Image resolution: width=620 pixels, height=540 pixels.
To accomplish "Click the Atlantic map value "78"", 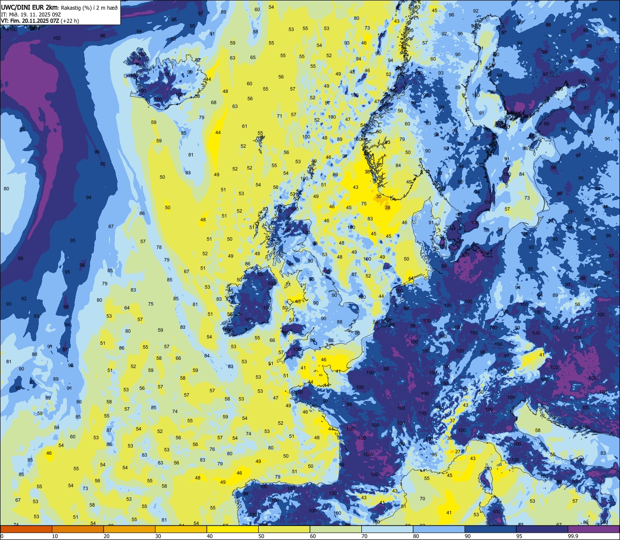I will (x=159, y=247).
